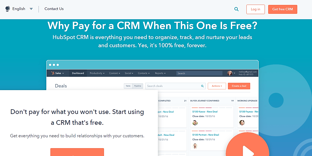
Task: Open the Contact Us link
Action: [x=54, y=9]
